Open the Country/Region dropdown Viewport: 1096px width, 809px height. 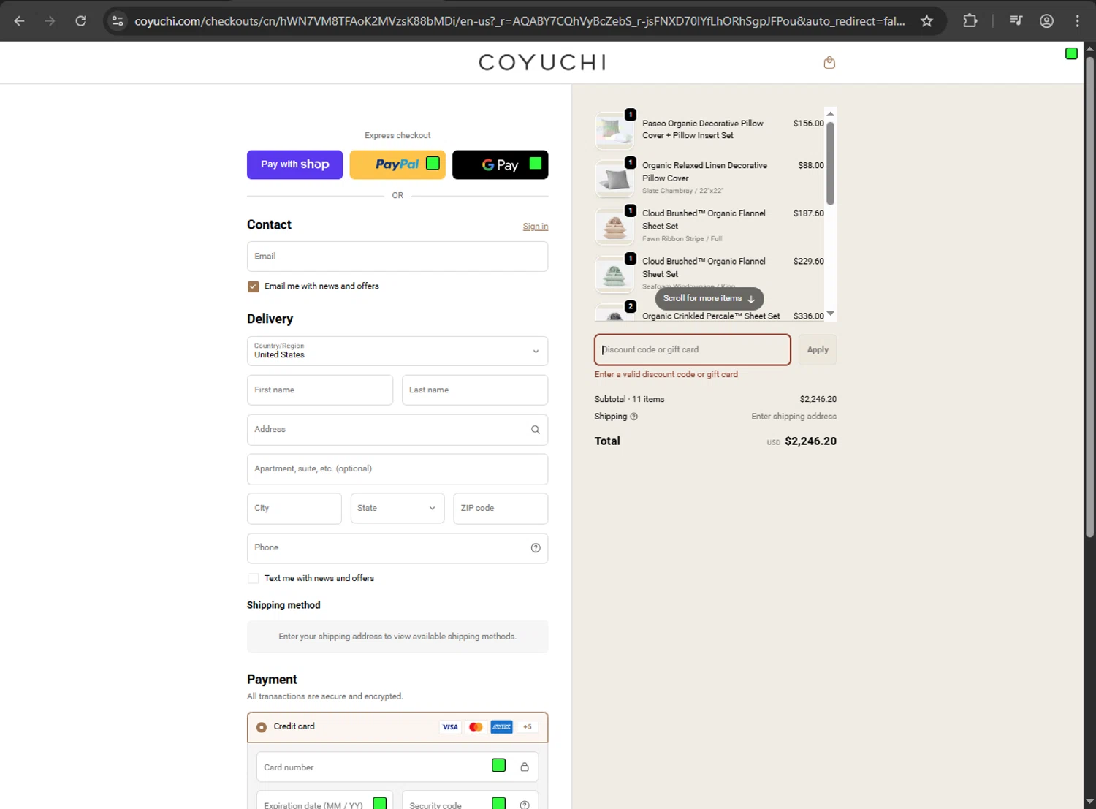click(397, 351)
